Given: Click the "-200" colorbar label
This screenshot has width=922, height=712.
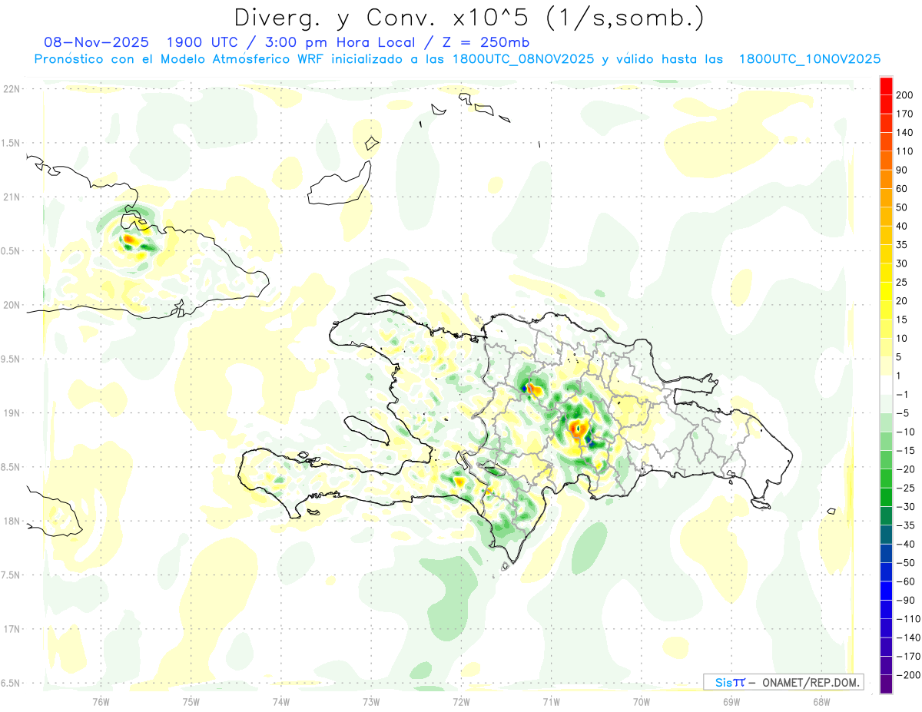Looking at the screenshot, I should (908, 675).
